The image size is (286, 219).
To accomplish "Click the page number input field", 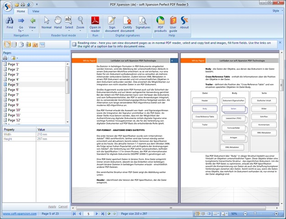I will pos(88,214).
